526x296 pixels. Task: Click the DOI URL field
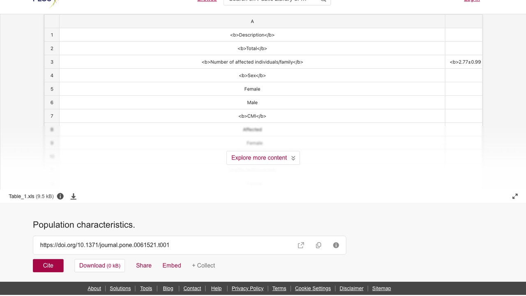[x=189, y=245]
